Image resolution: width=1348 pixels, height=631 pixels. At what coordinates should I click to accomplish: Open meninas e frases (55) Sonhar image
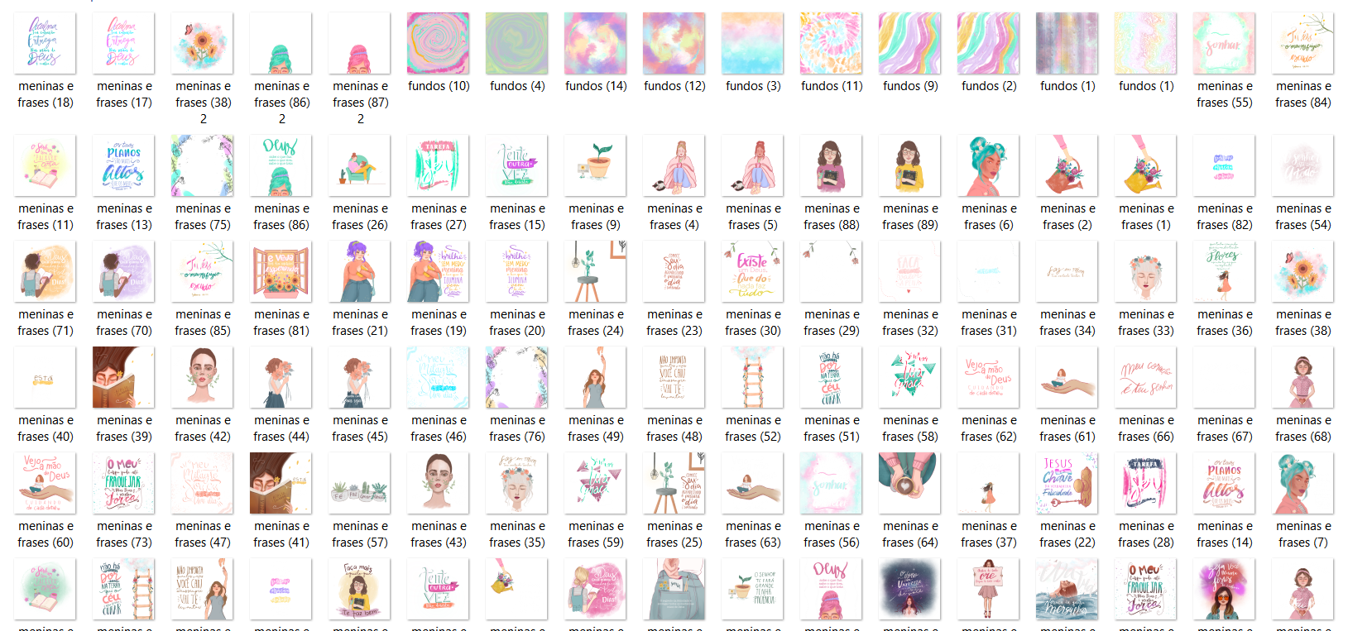tap(1224, 44)
